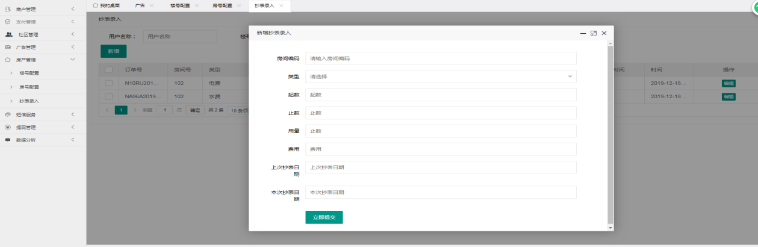Screen dimensions: 758x247
Task: Click the 房间编码 input field
Action: click(x=441, y=58)
